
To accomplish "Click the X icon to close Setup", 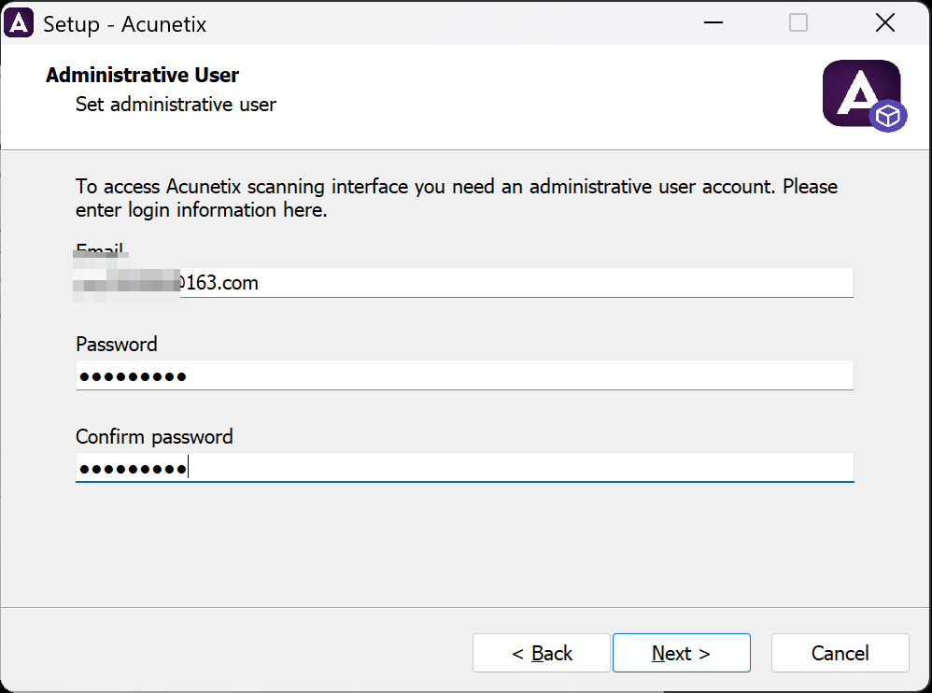I will pyautogui.click(x=885, y=21).
